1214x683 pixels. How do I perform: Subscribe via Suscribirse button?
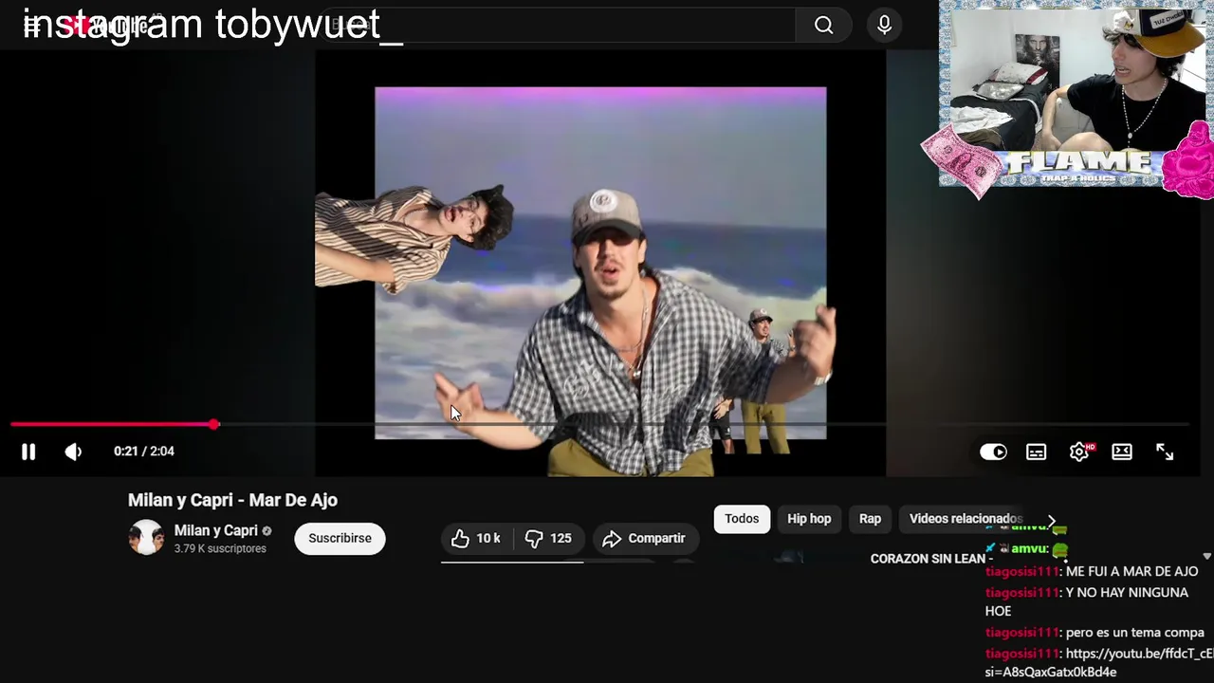(340, 538)
